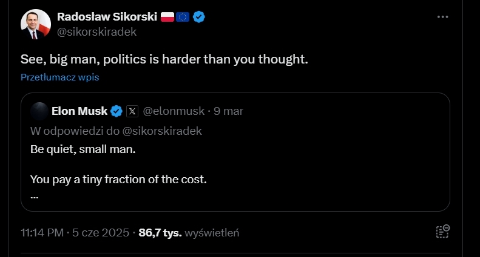Click the '9 mar' date of quoted post

point(229,111)
